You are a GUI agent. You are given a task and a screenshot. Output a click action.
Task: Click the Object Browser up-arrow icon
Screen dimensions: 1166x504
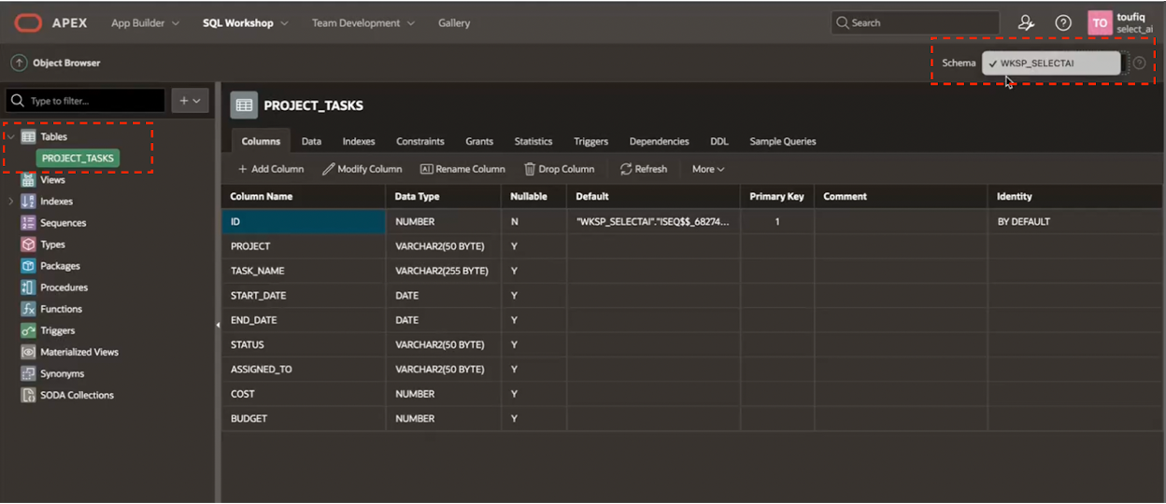point(19,63)
